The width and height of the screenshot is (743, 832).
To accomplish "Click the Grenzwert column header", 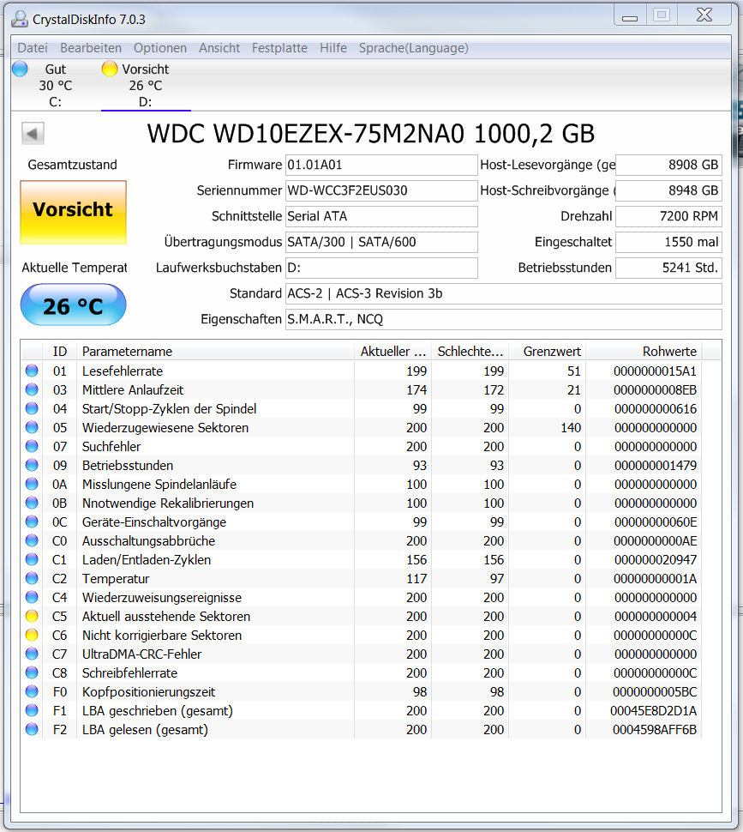I will pos(547,352).
